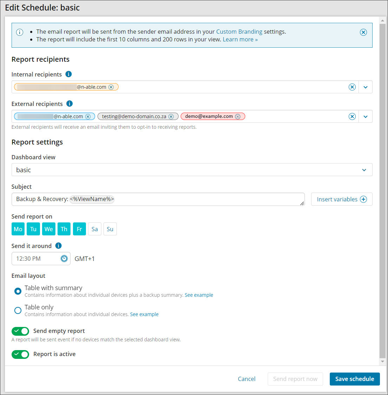Remove testing@demo-domain.co.za recipient tag

pyautogui.click(x=171, y=116)
